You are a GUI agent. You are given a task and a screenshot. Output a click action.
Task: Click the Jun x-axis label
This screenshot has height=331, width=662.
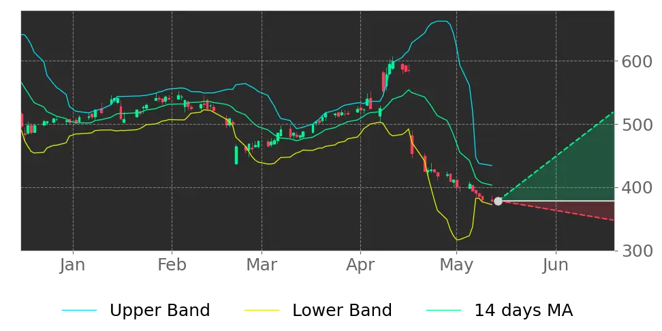[556, 265]
